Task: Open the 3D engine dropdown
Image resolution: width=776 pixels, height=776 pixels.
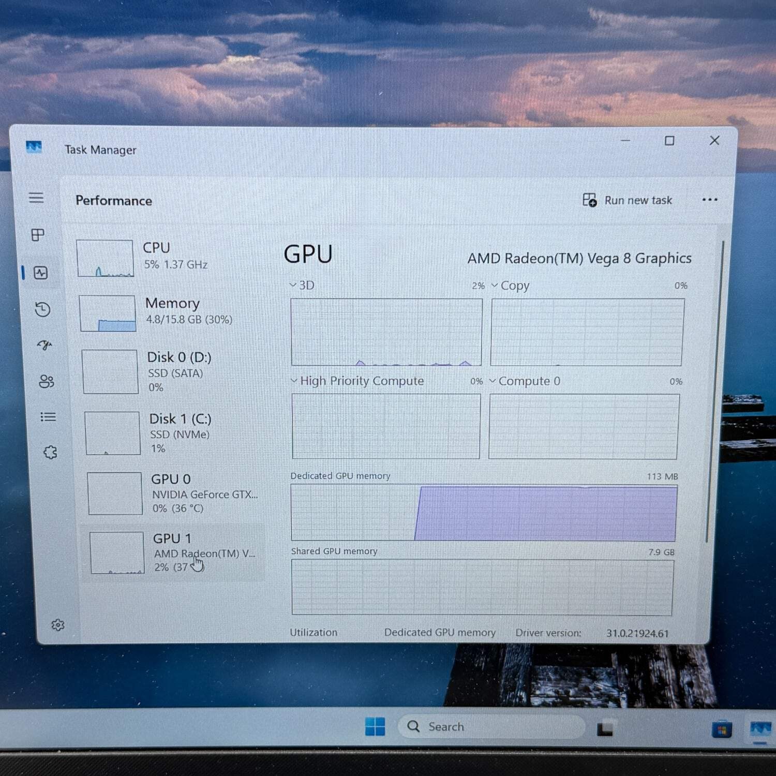Action: coord(293,285)
